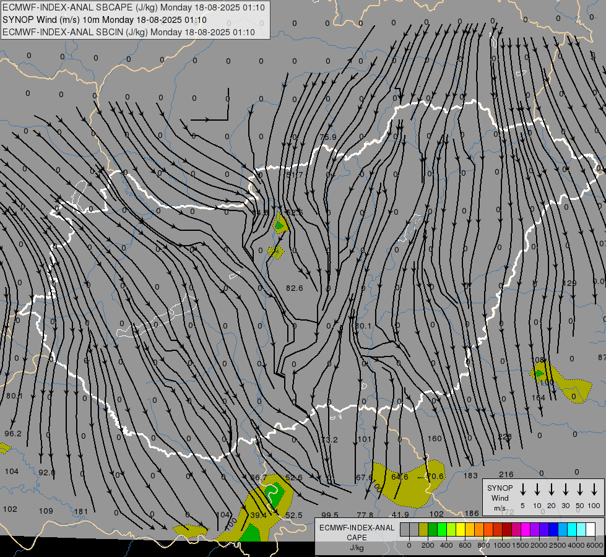Click the map value 129
Viewport: 606px width, 557px height.
pyautogui.click(x=569, y=283)
